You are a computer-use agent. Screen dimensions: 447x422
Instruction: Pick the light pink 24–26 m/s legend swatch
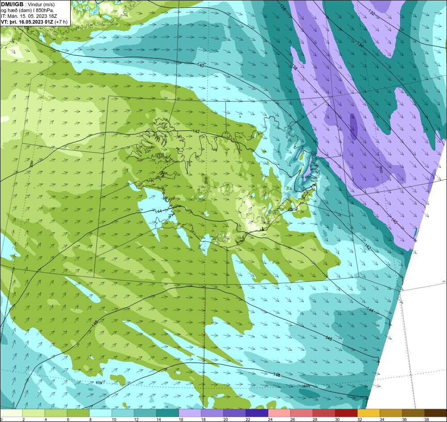point(279,413)
